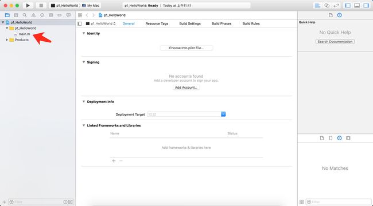
Task: Click the Add Account button
Action: pos(186,88)
